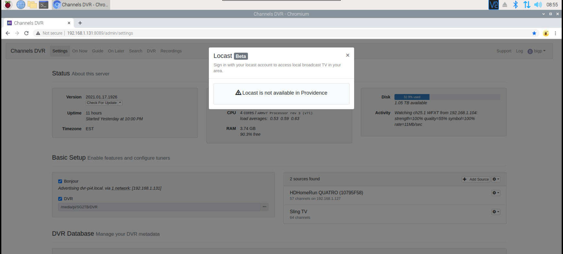Click the bookmark star icon

pos(534,33)
